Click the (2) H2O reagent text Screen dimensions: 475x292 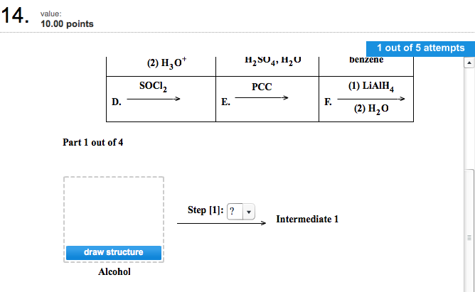pyautogui.click(x=371, y=109)
